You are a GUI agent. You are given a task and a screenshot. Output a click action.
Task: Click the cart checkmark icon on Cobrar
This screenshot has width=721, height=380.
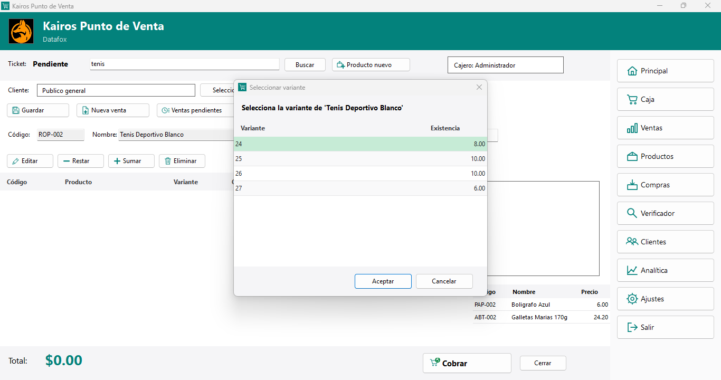pos(435,363)
